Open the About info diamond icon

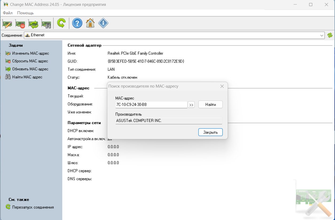[103, 23]
